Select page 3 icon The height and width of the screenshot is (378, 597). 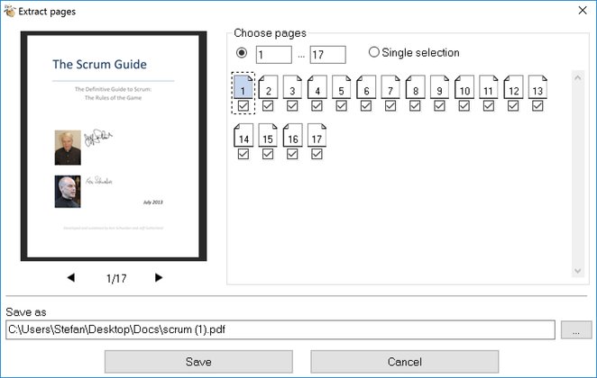click(292, 87)
